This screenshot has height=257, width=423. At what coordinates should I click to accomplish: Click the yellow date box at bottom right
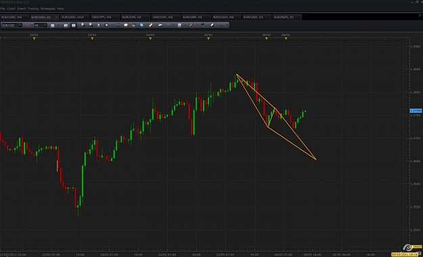[405, 254]
